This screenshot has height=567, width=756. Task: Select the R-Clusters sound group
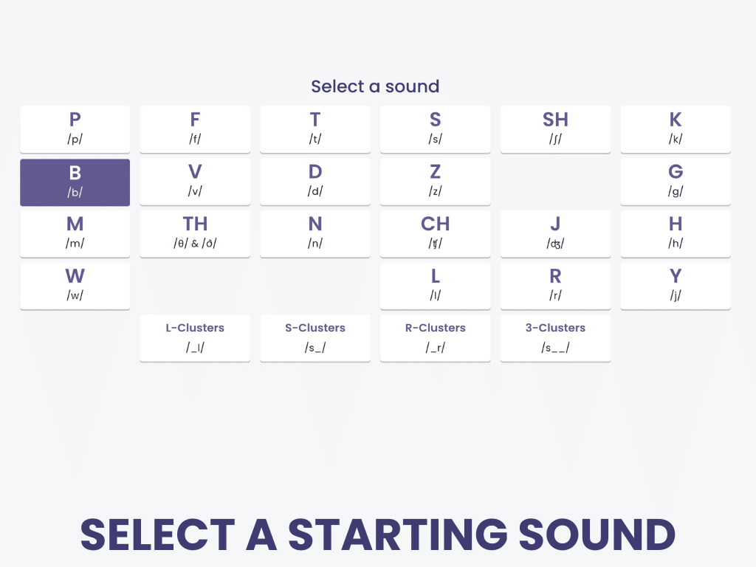(435, 337)
